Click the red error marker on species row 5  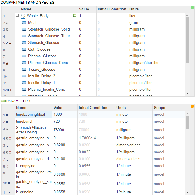click(x=10, y=43)
